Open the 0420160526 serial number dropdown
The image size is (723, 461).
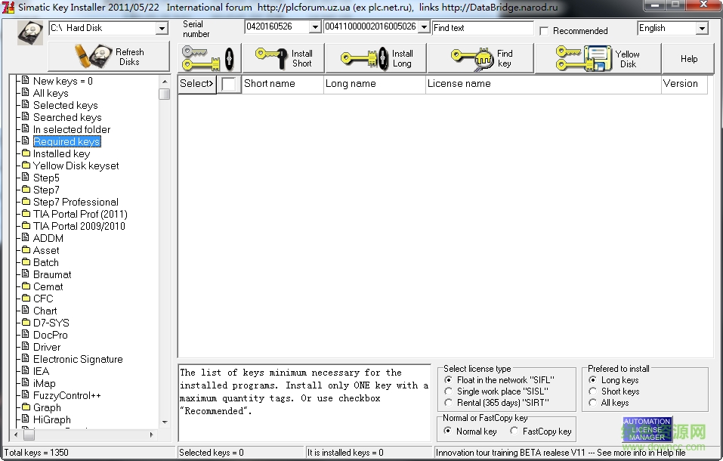(x=315, y=27)
